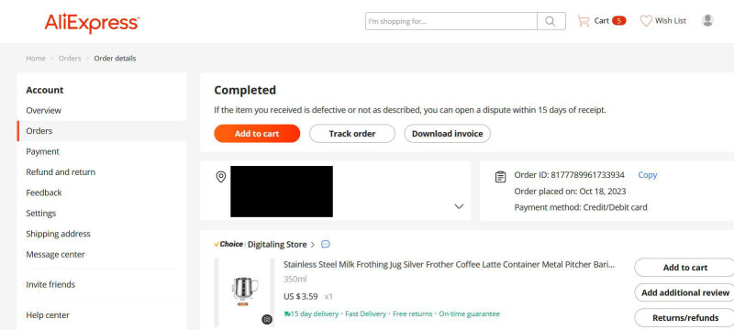734x330 pixels.
Task: Open the milk frothing jug product thumbnail
Action: click(244, 291)
